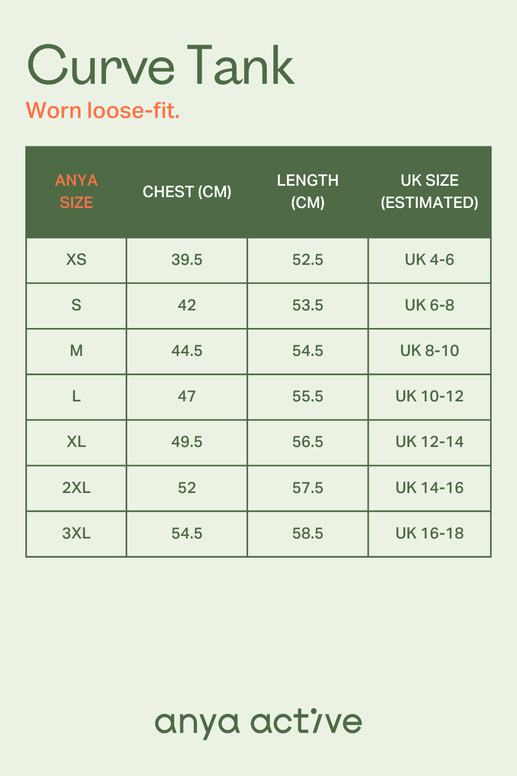The image size is (517, 776).
Task: Click the ANYA SIZE column header
Action: [76, 191]
